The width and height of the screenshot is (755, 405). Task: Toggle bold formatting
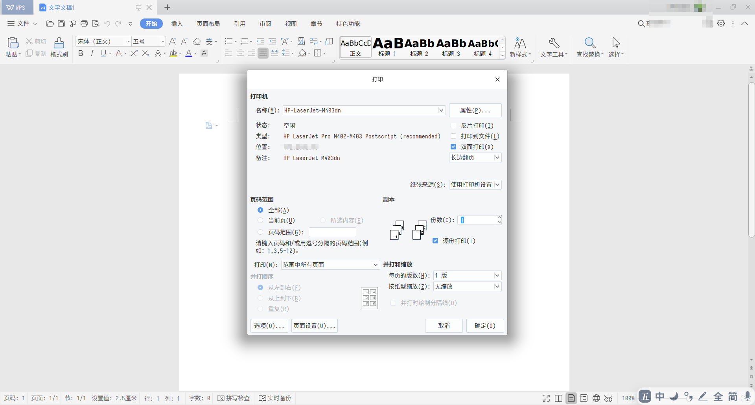click(81, 53)
